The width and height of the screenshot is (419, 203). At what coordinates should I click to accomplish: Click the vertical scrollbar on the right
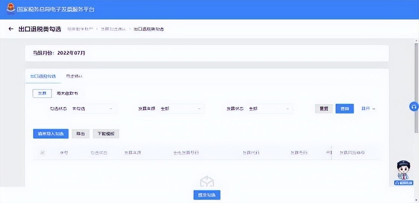[416, 88]
